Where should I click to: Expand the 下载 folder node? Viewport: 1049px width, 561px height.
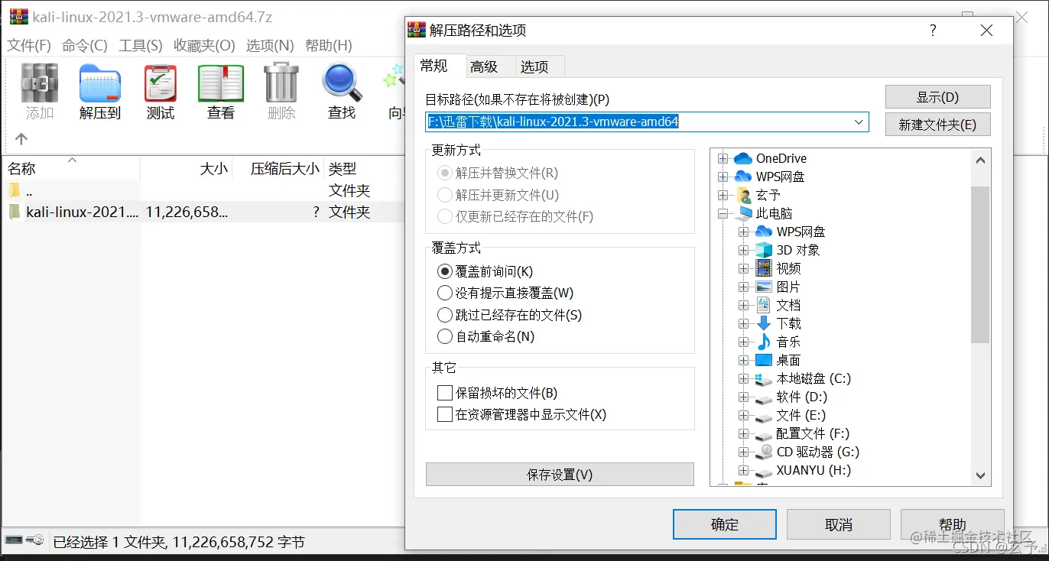pos(743,323)
